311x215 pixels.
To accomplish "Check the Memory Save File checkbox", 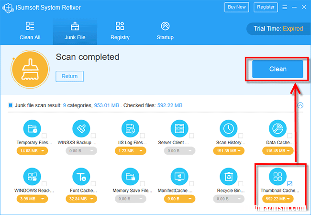I will pyautogui.click(x=143, y=184).
